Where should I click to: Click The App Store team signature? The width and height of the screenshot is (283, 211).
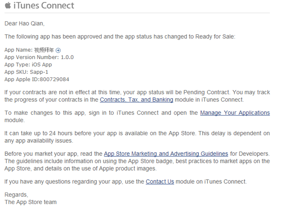[31, 202]
